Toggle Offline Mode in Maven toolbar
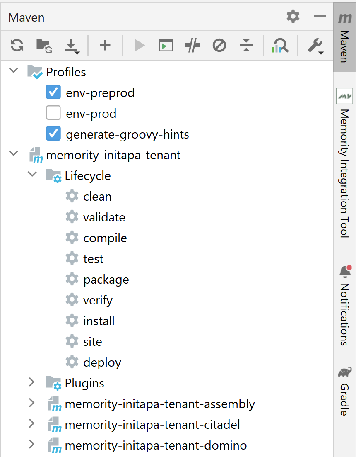The width and height of the screenshot is (356, 457). pyautogui.click(x=192, y=45)
